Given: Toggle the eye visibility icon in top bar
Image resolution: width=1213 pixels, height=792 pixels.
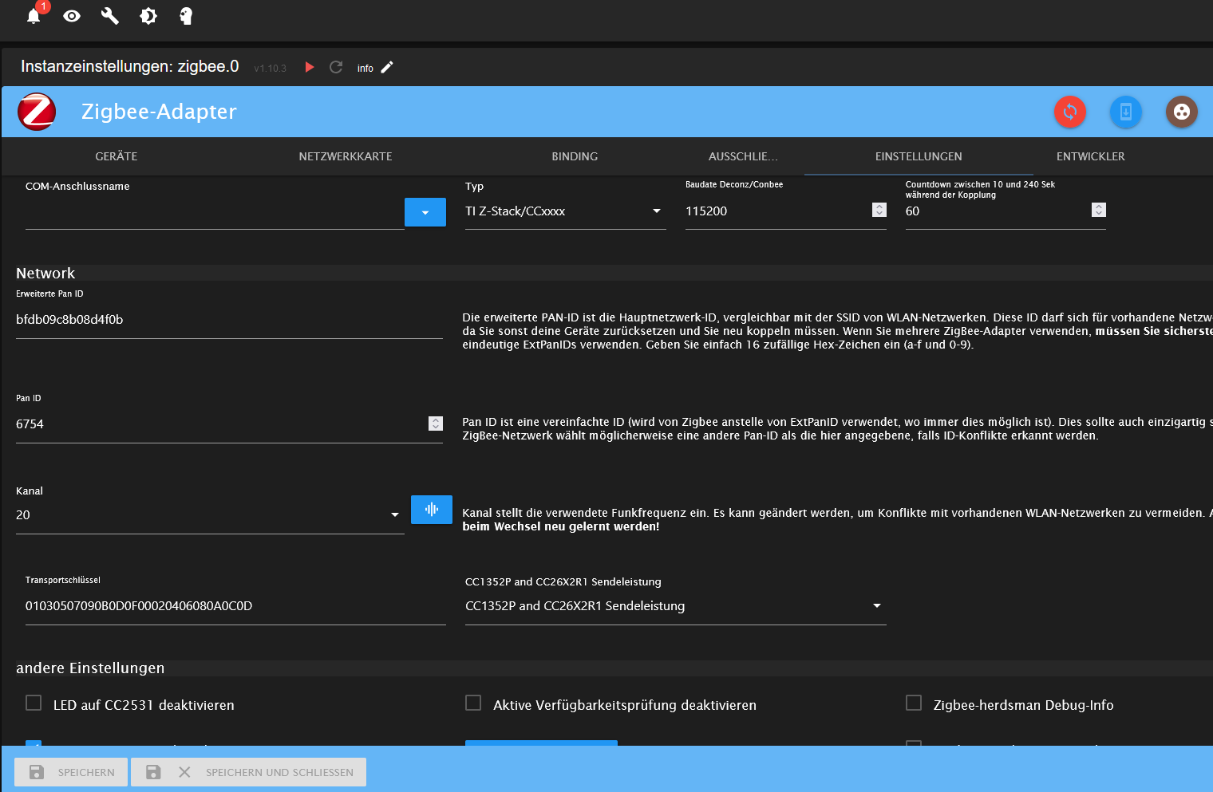Looking at the screenshot, I should coord(72,16).
